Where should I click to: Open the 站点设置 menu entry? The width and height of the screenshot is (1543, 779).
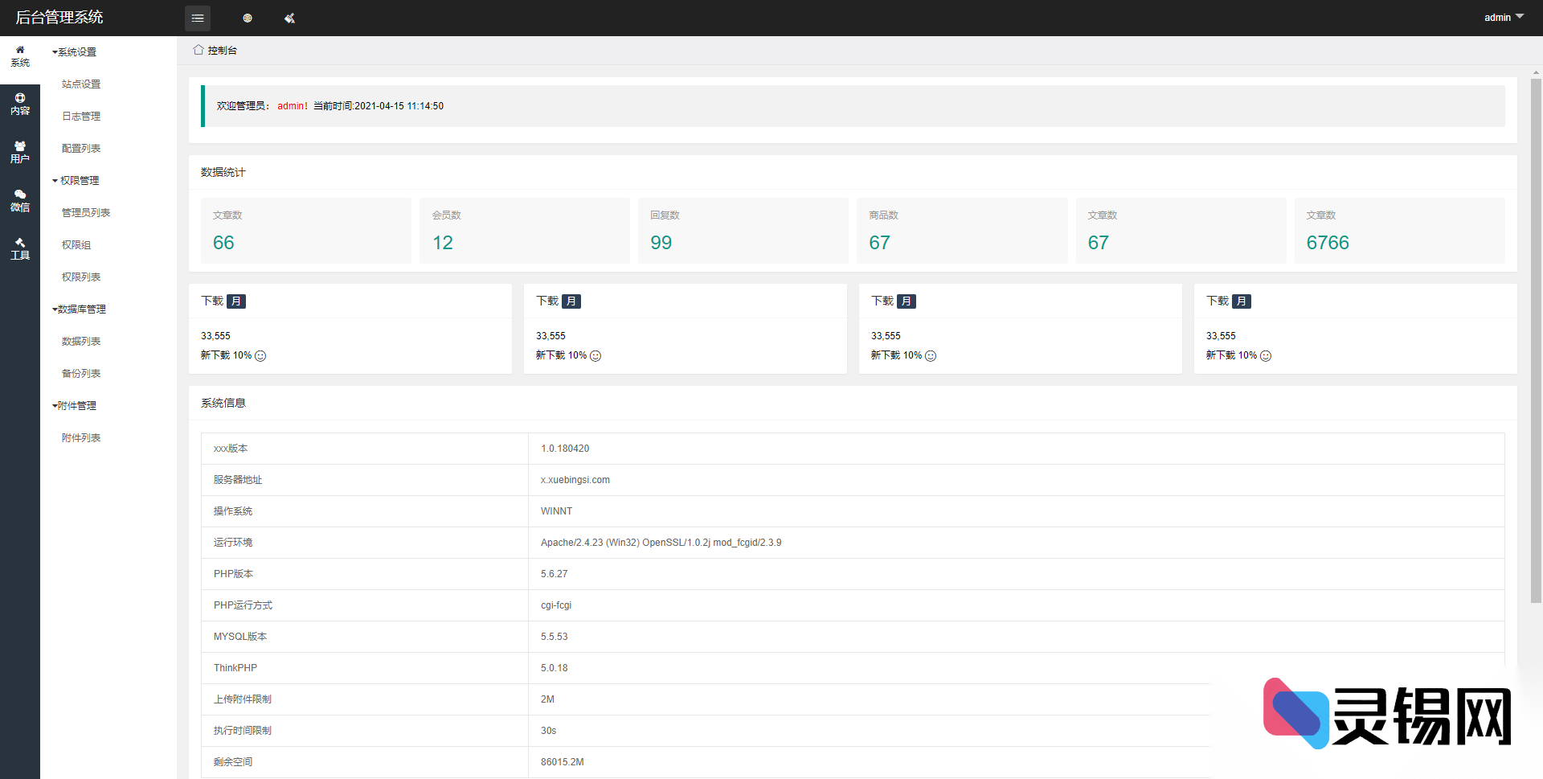coord(80,84)
